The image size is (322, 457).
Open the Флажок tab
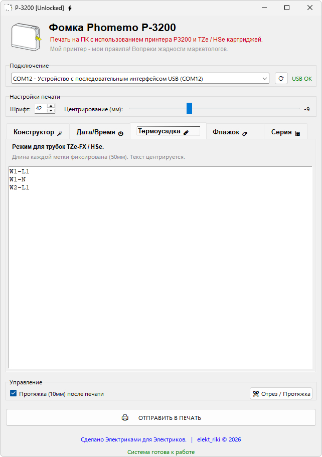coord(230,132)
